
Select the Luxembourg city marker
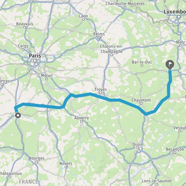pyautogui.click(x=179, y=17)
